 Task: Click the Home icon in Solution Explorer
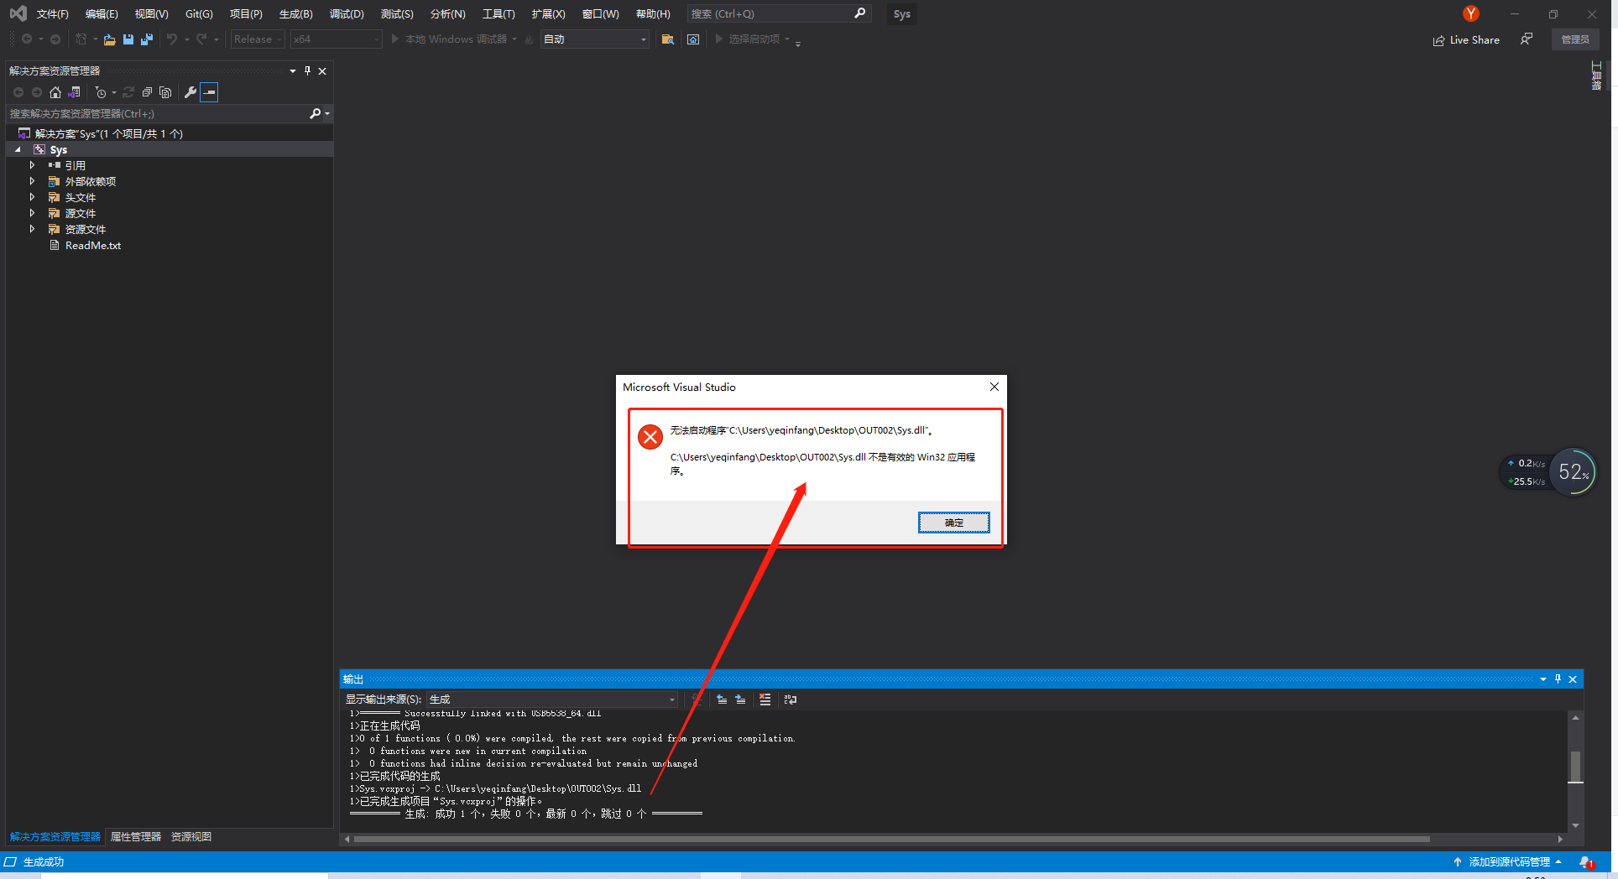point(55,92)
